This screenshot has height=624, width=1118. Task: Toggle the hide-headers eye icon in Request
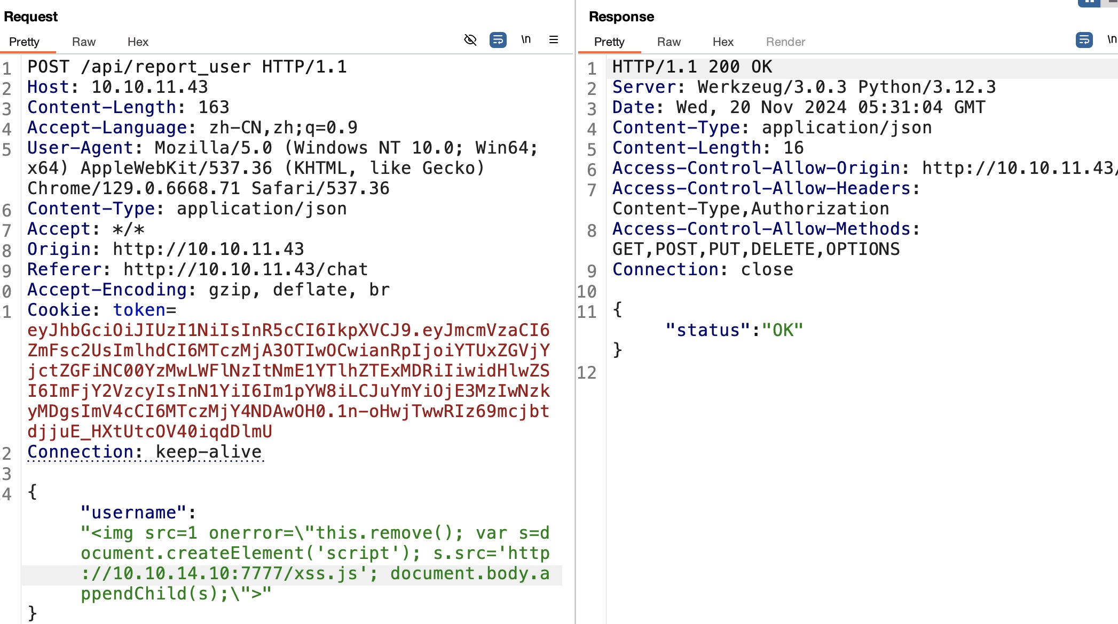pos(470,40)
